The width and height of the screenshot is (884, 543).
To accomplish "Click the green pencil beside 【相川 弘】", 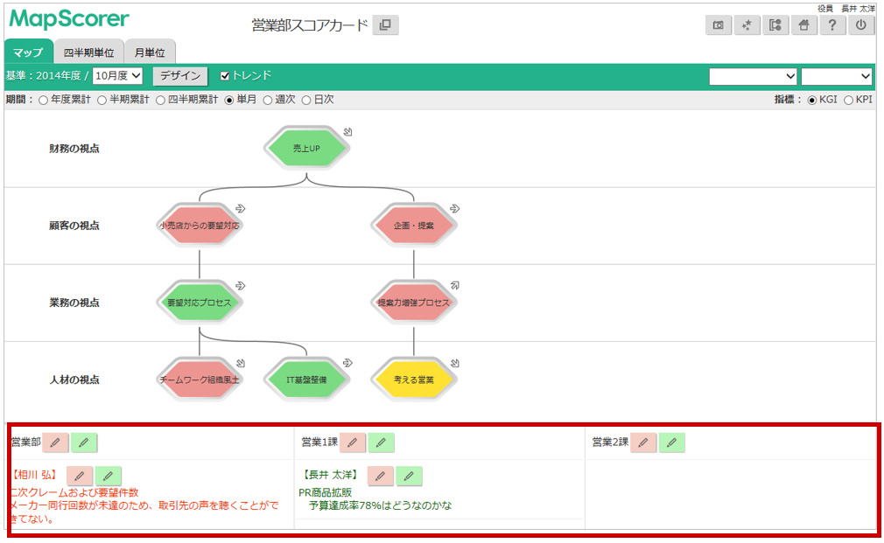I will (x=109, y=476).
